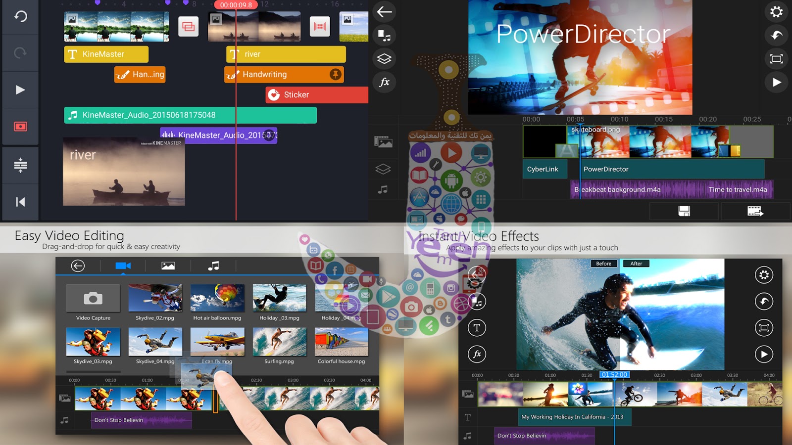The height and width of the screenshot is (445, 792).
Task: Click the KineMaster undo icon
Action: [x=20, y=16]
